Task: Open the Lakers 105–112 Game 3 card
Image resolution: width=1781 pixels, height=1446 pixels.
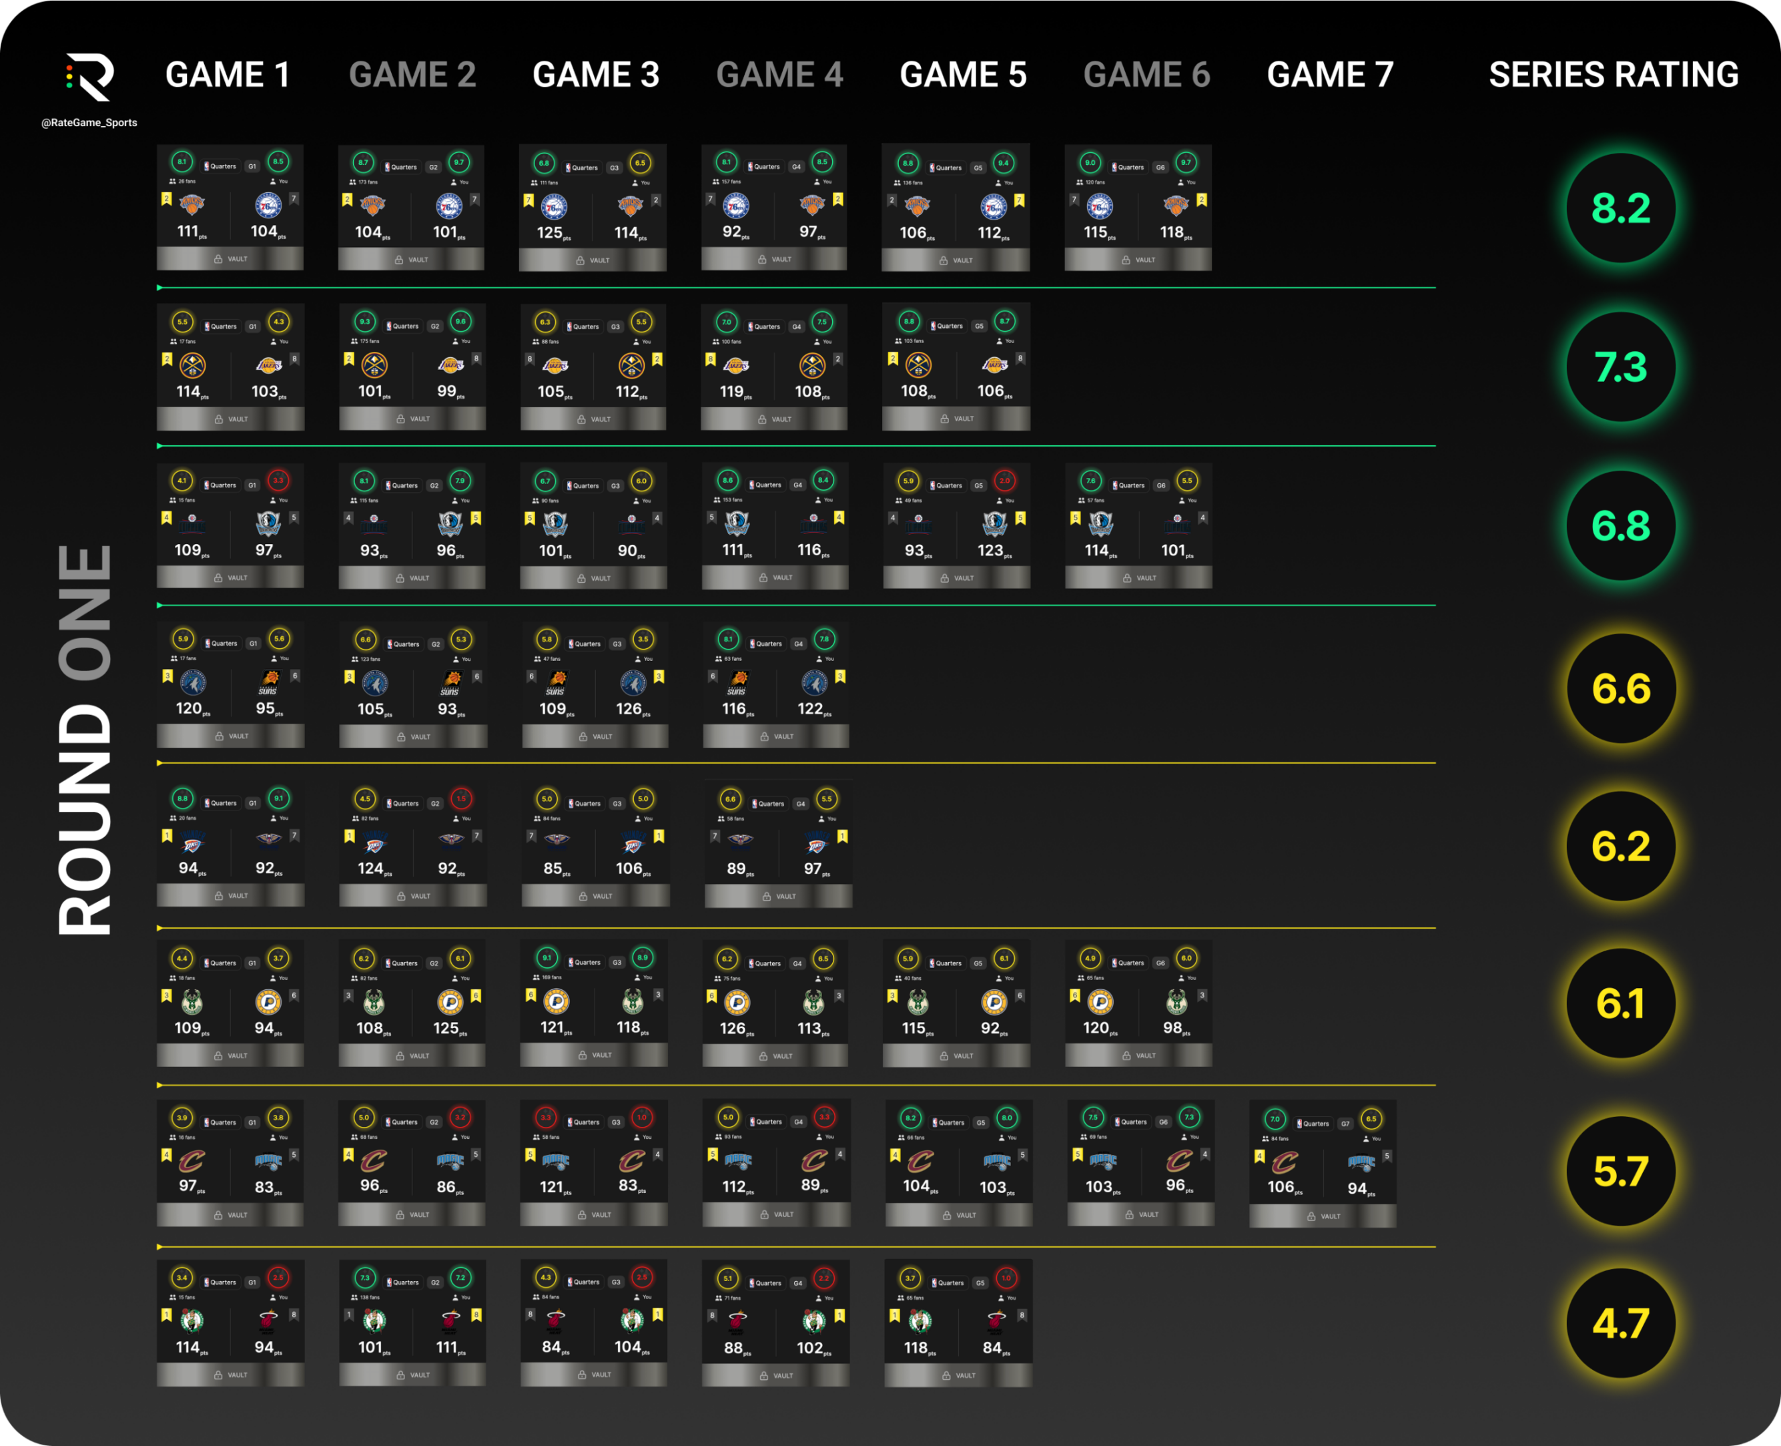Action: pyautogui.click(x=594, y=367)
